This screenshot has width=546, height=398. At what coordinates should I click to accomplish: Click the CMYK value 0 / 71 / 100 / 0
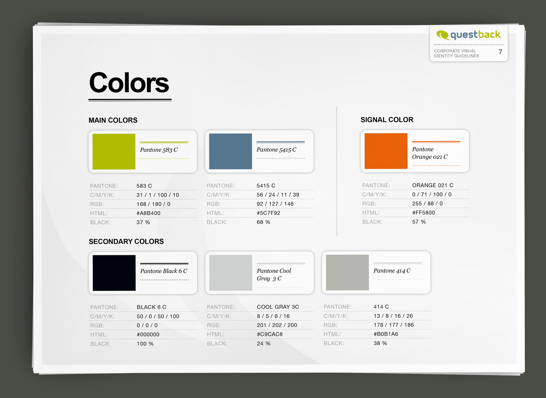[x=432, y=194]
